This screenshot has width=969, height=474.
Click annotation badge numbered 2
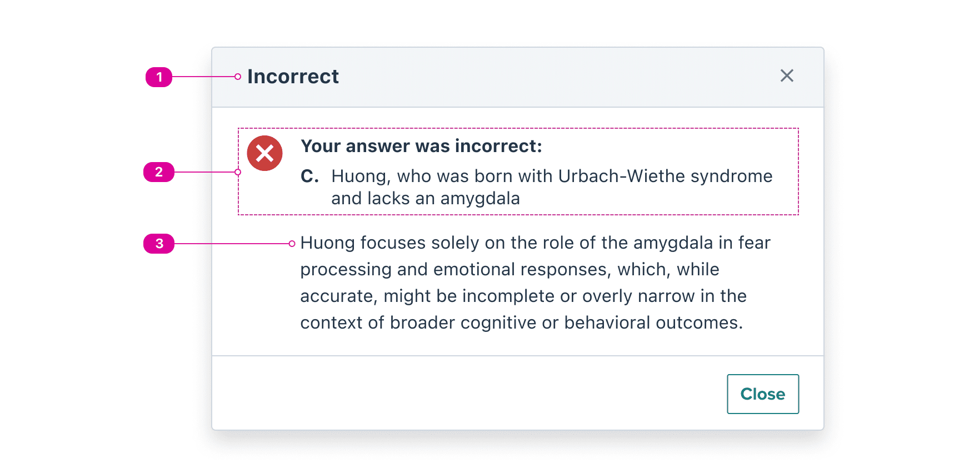coord(161,172)
